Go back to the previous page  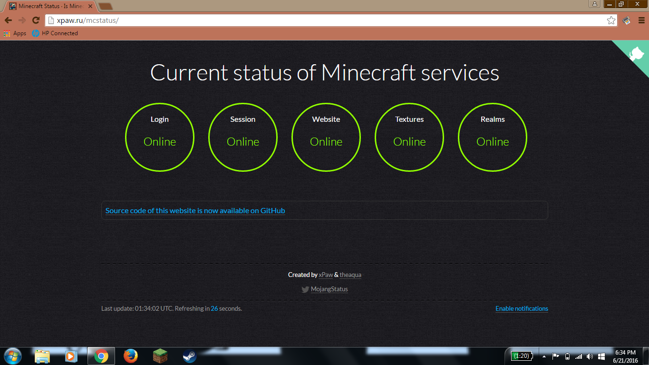coord(8,20)
